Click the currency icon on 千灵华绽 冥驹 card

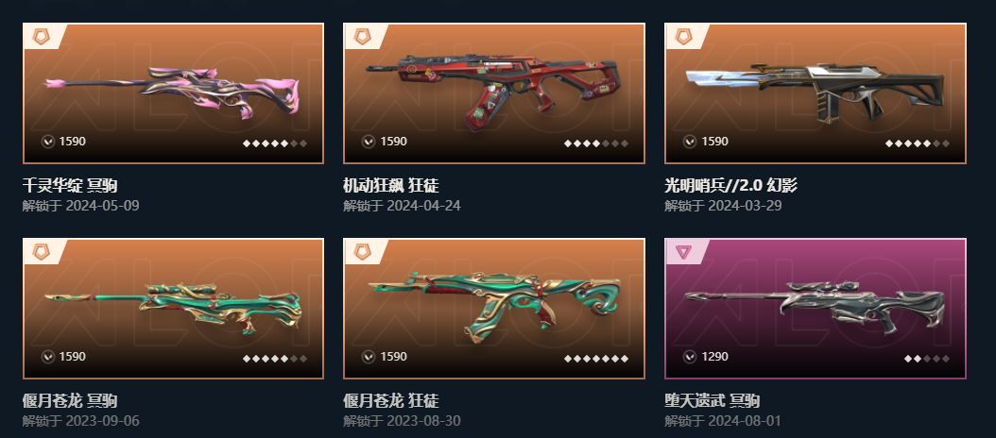47,142
